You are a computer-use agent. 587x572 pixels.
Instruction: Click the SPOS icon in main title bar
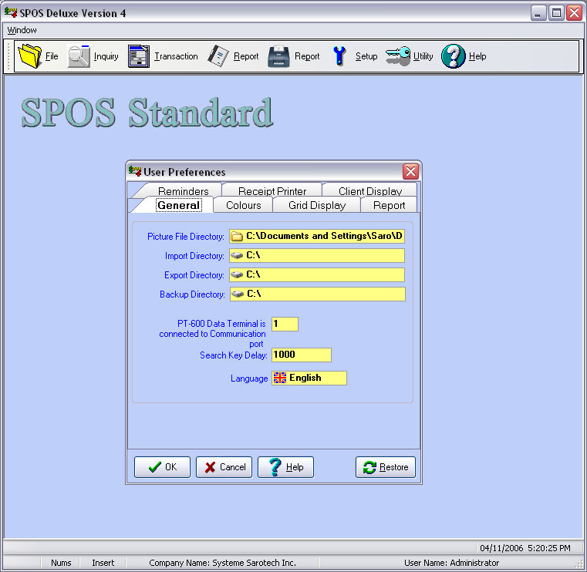point(11,12)
